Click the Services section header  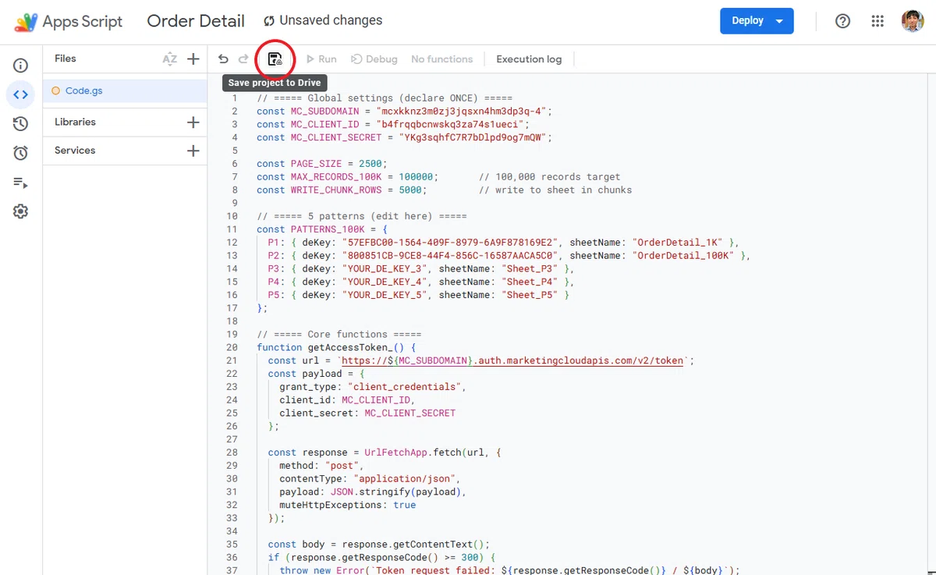pyautogui.click(x=75, y=151)
